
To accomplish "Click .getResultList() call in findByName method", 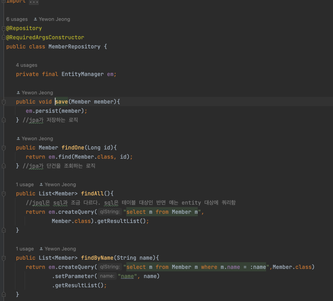I will [x=78, y=285].
